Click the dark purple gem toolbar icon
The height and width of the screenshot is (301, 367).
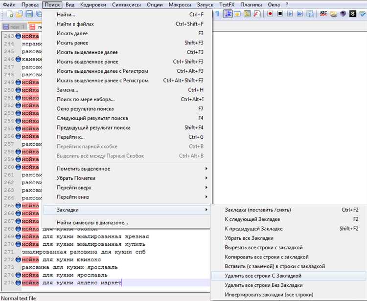(343, 14)
